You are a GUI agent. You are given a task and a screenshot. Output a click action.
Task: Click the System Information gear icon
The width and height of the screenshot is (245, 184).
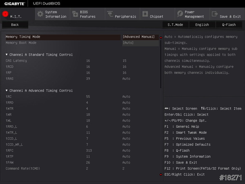point(40,14)
